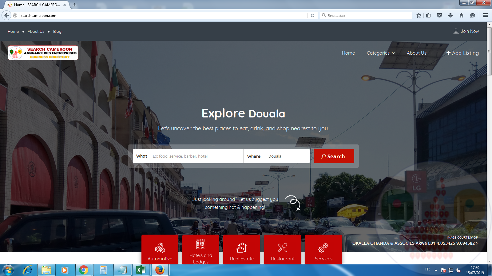Click Add Listing plus button
The width and height of the screenshot is (492, 276).
(462, 53)
